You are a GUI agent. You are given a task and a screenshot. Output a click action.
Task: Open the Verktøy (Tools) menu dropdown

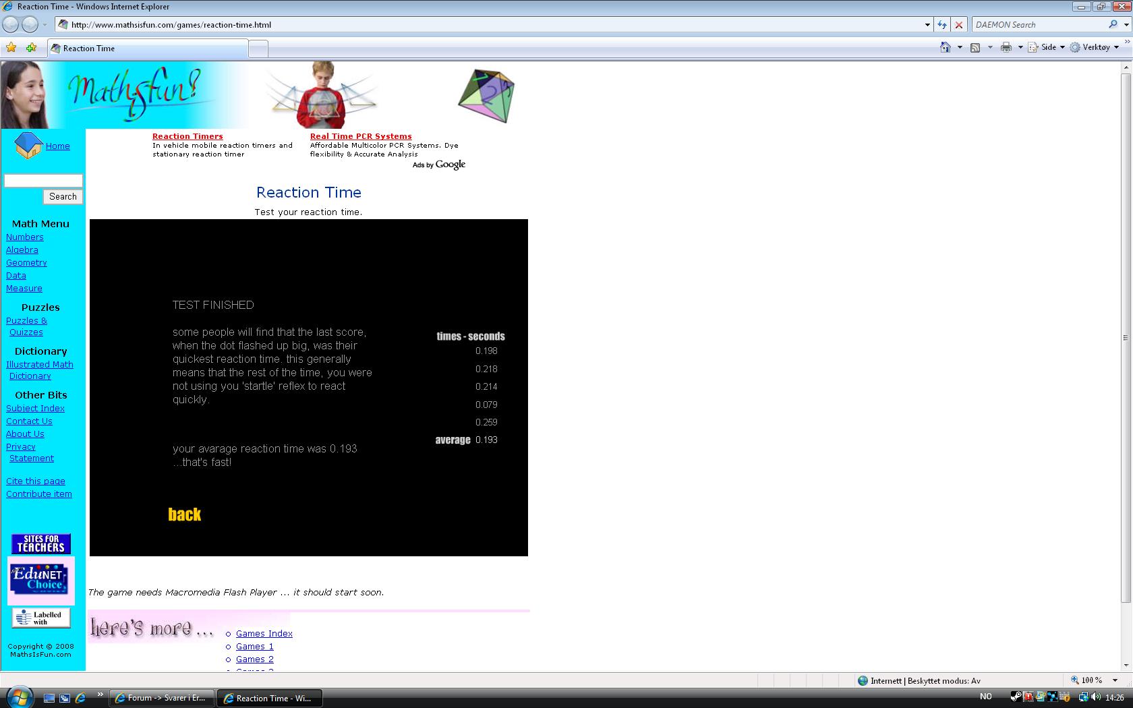(1095, 47)
